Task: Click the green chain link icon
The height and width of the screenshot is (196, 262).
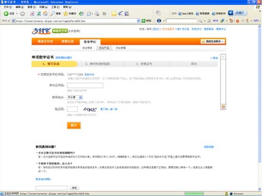Action: click(222, 21)
